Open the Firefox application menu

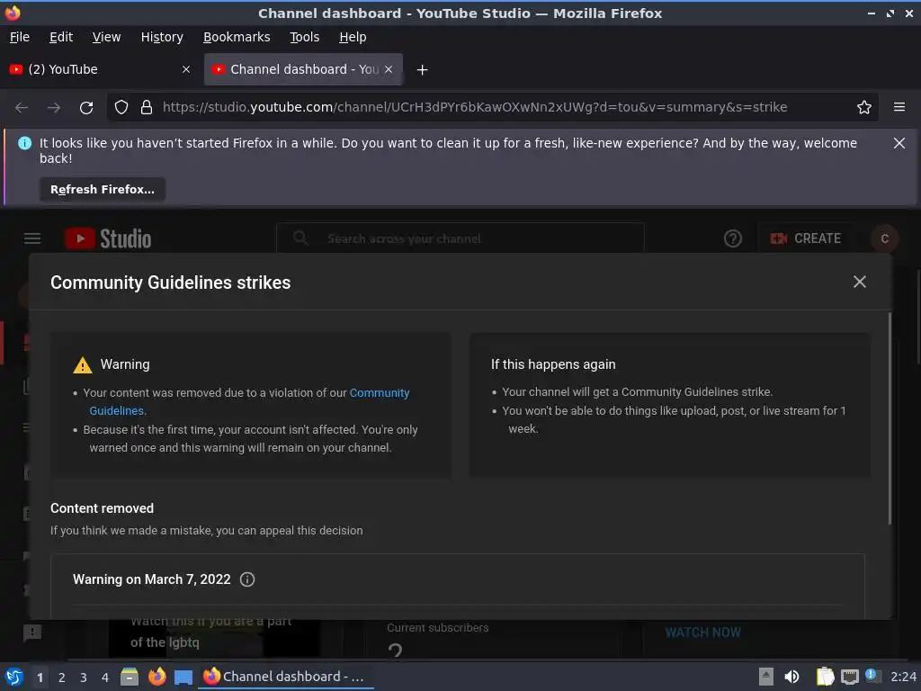(899, 107)
